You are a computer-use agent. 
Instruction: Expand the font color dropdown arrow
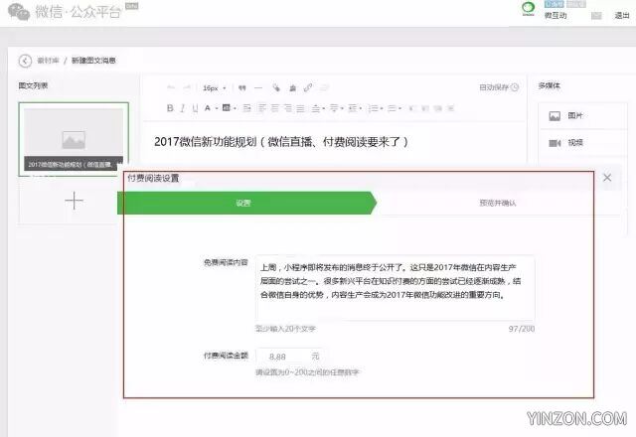pyautogui.click(x=217, y=108)
